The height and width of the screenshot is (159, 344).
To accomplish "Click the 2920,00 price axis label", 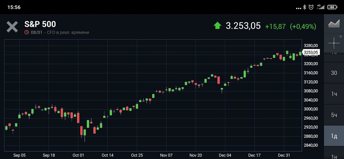I will coord(311,127).
